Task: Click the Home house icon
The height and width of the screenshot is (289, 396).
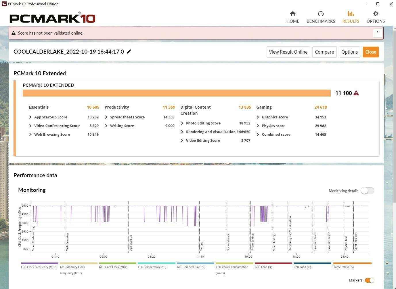Action: coord(293,14)
